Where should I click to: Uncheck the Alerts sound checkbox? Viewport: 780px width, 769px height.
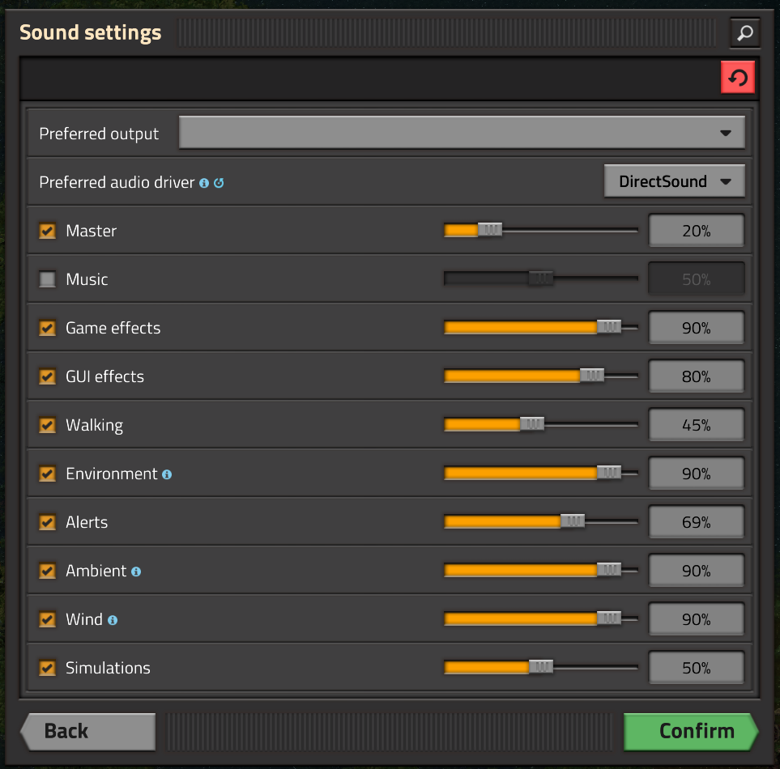tap(48, 522)
